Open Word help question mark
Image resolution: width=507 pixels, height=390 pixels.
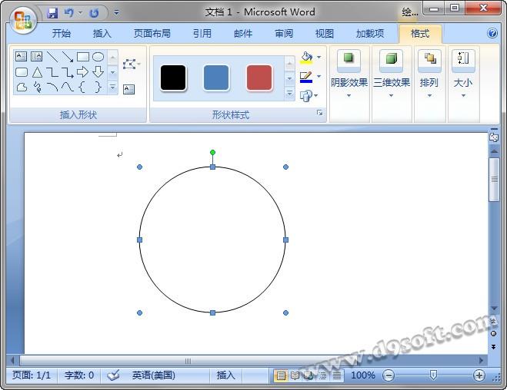click(x=492, y=34)
